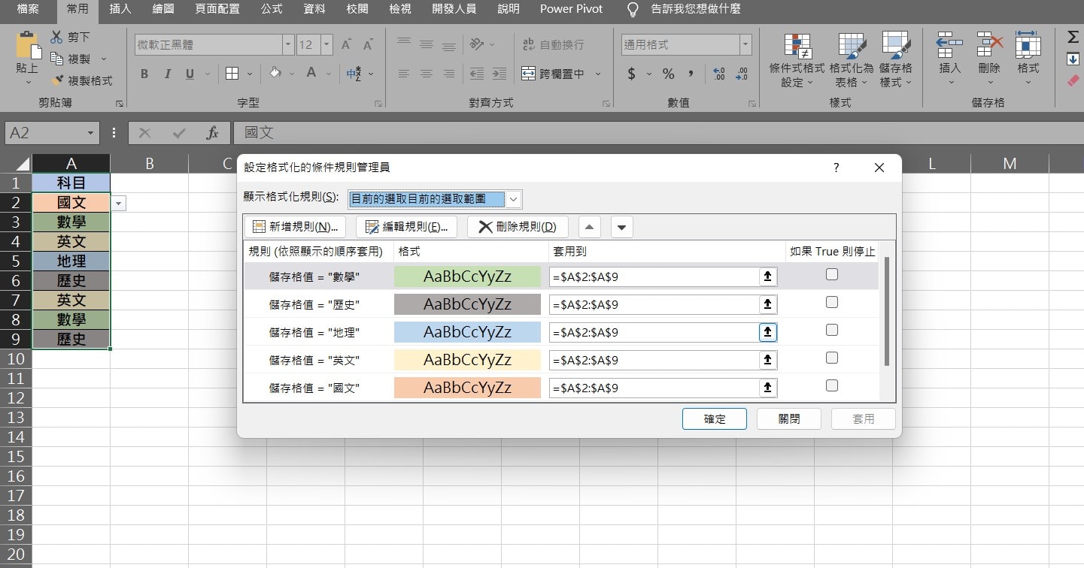The height and width of the screenshot is (568, 1084).
Task: Switch to the 頁面配置 Page Layout tab
Action: [217, 9]
